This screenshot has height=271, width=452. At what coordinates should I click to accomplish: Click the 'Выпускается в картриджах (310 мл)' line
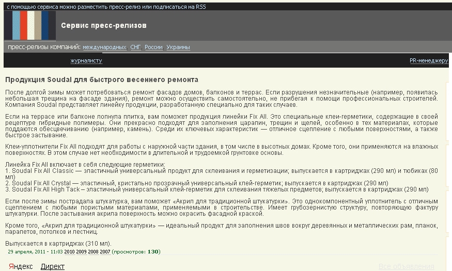(x=58, y=244)
